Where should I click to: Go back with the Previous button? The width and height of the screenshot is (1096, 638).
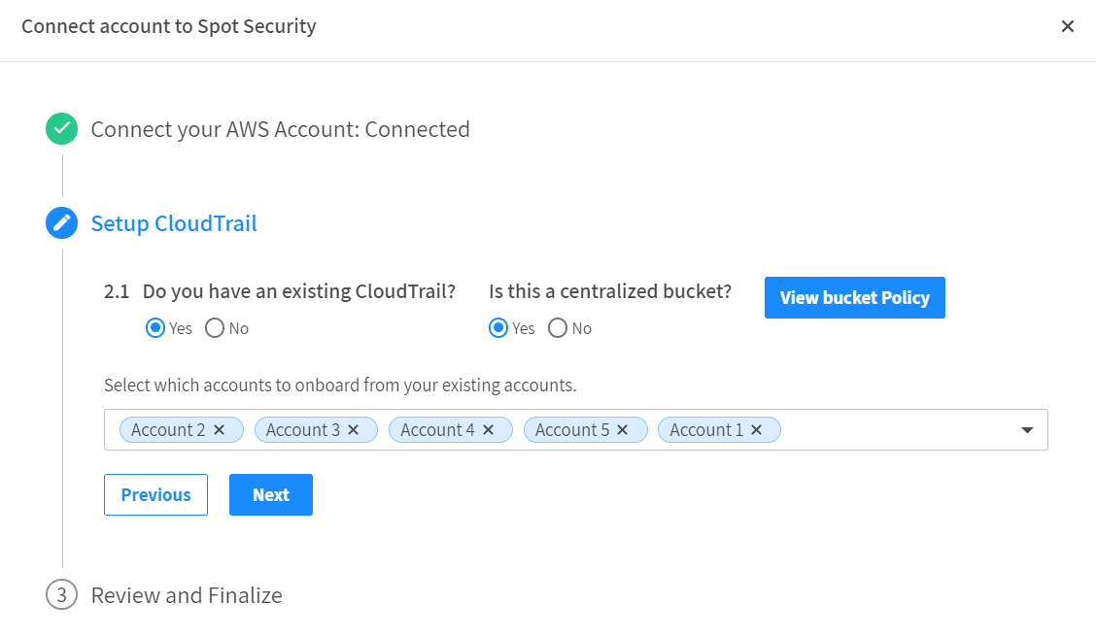[155, 495]
